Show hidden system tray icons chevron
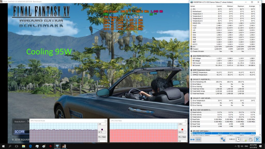 (x=235, y=146)
